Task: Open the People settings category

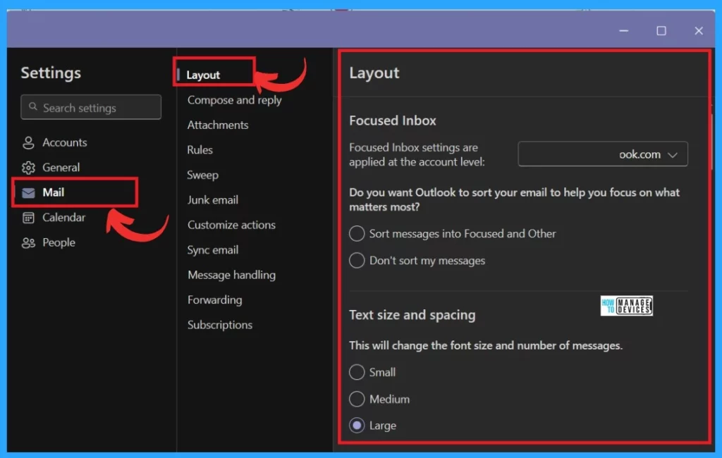Action: pyautogui.click(x=59, y=242)
